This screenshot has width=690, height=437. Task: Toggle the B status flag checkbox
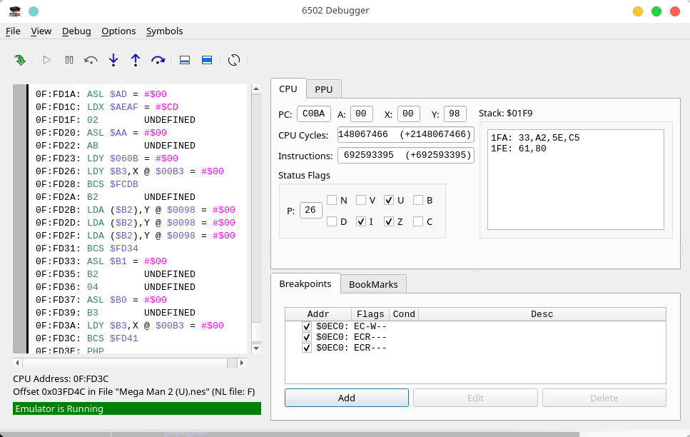[x=418, y=200]
